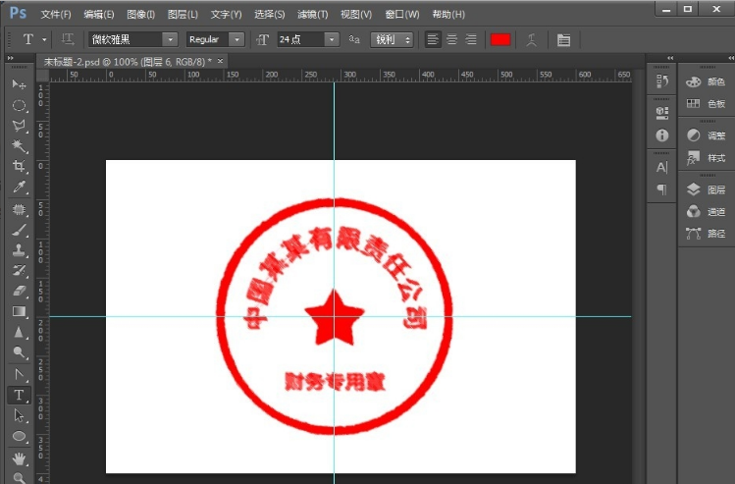Select the Polygonal Lasso tool

point(19,126)
